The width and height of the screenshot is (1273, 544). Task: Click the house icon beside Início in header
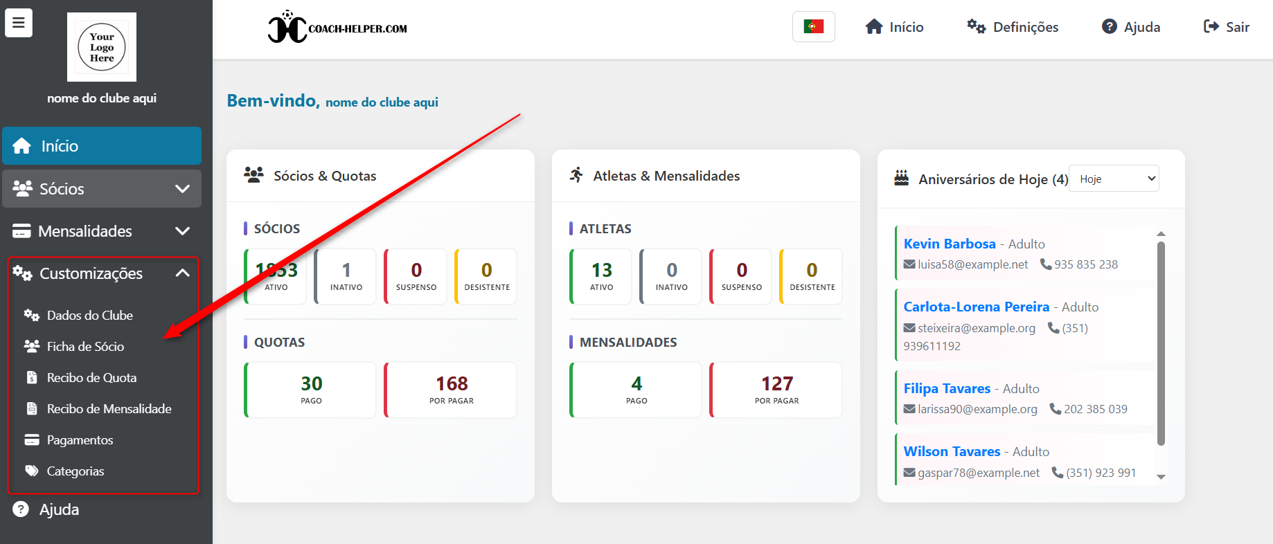click(x=874, y=27)
